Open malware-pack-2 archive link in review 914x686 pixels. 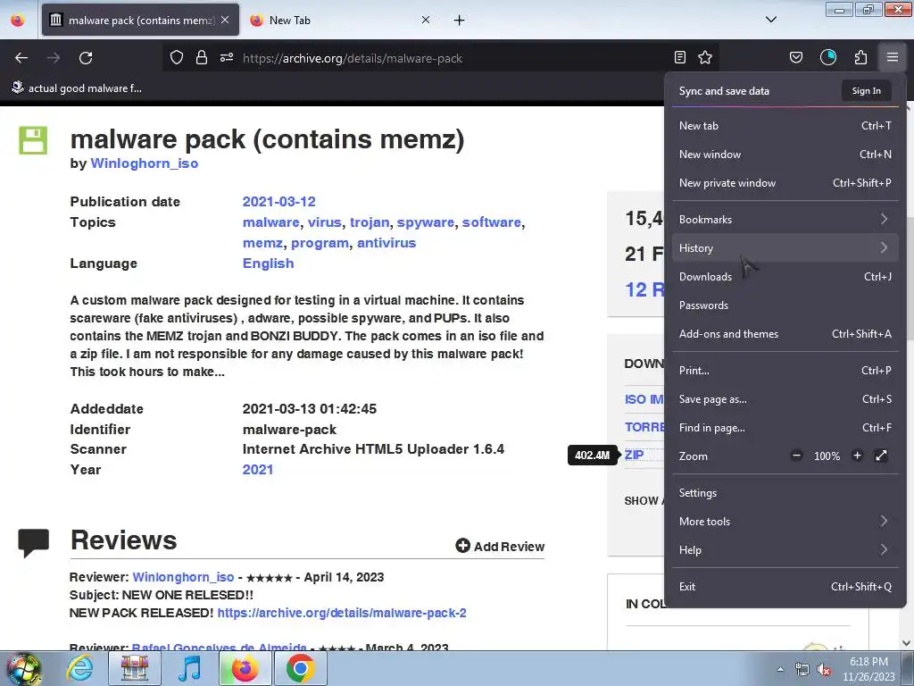click(x=342, y=613)
